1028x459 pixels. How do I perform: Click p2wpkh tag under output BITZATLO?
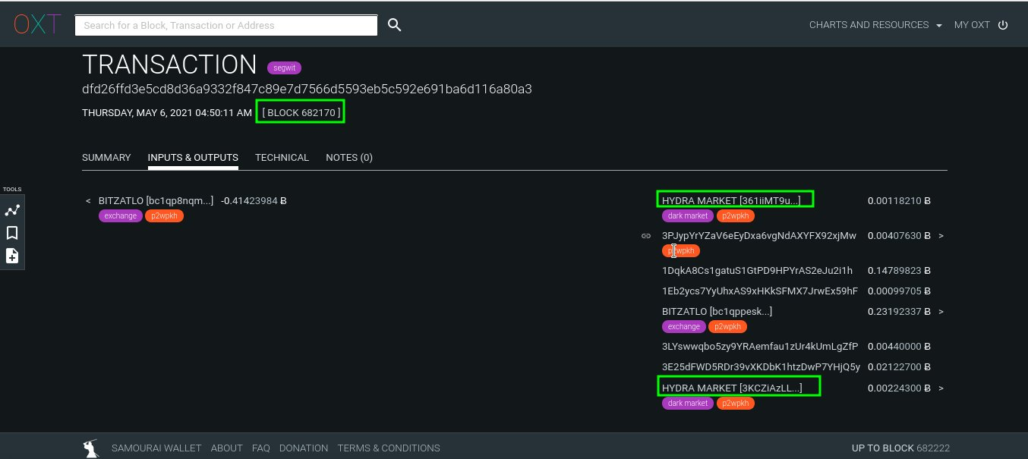coord(727,327)
